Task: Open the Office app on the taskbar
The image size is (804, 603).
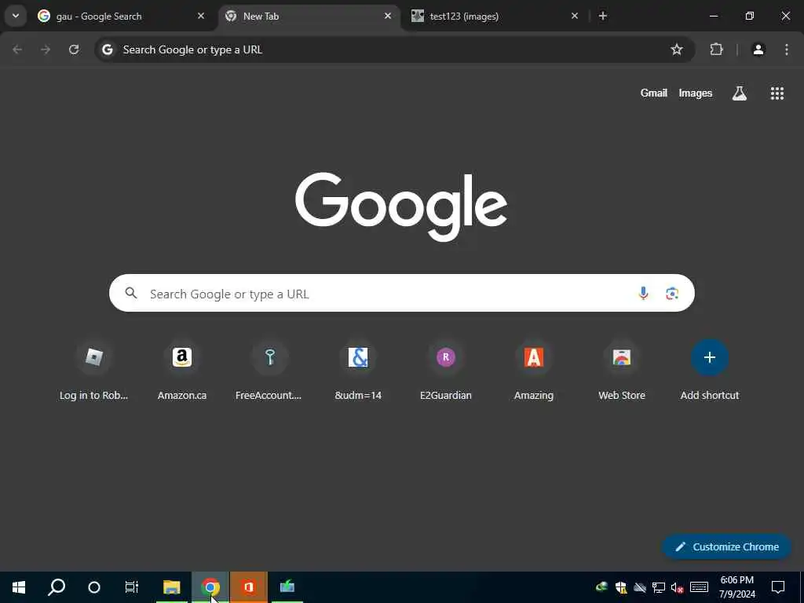Action: click(249, 587)
